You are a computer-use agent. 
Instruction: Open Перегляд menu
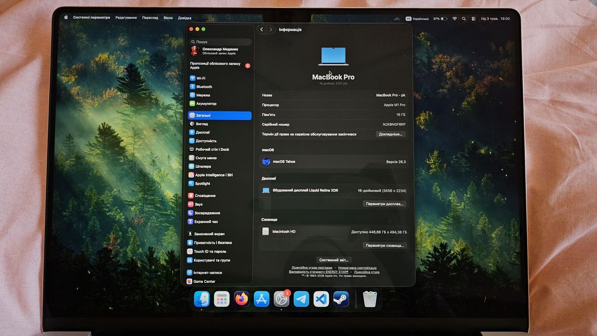pyautogui.click(x=150, y=17)
